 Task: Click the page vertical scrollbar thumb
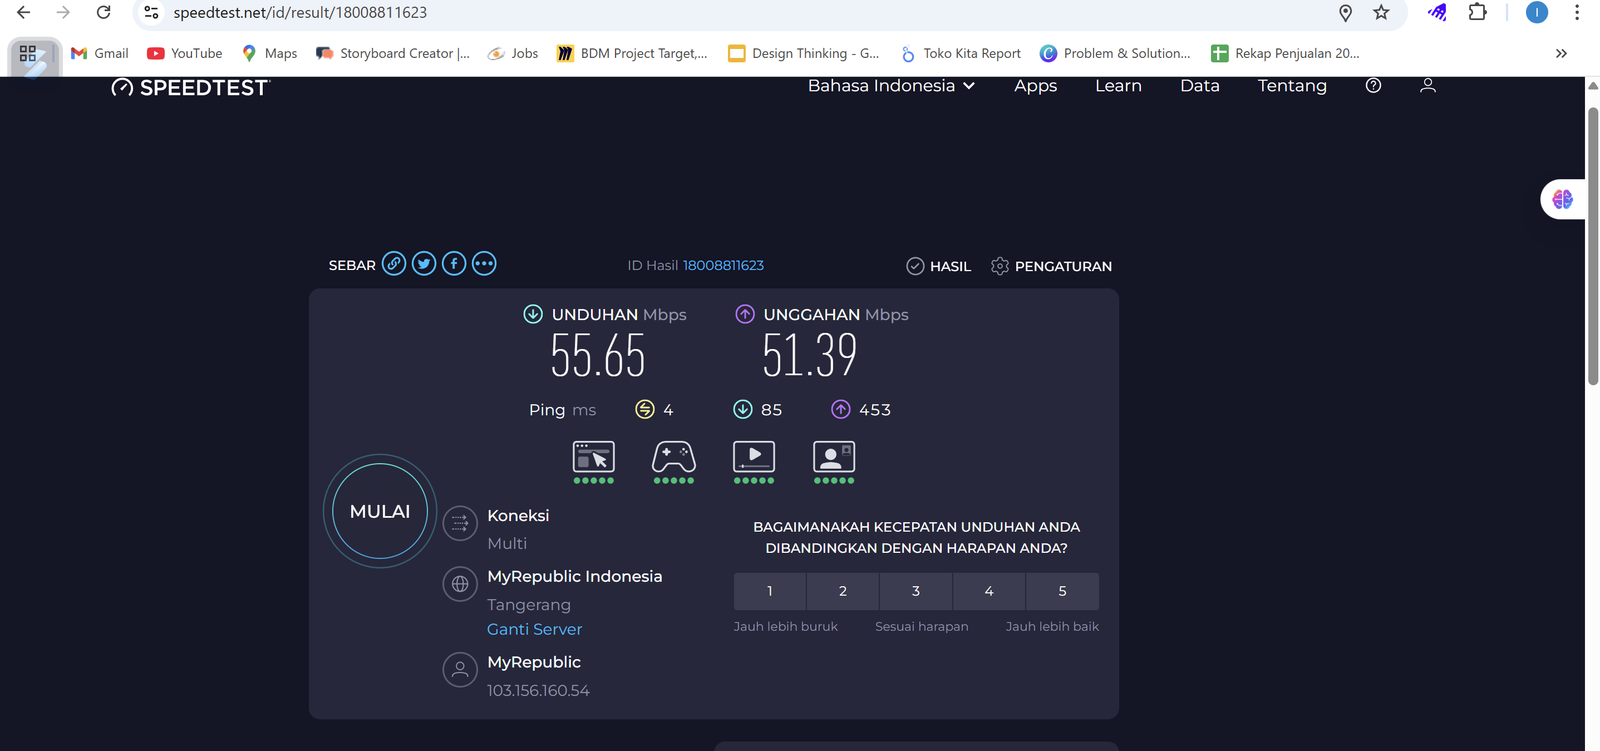pos(1593,246)
